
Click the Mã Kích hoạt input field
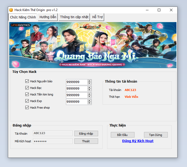point(52,141)
